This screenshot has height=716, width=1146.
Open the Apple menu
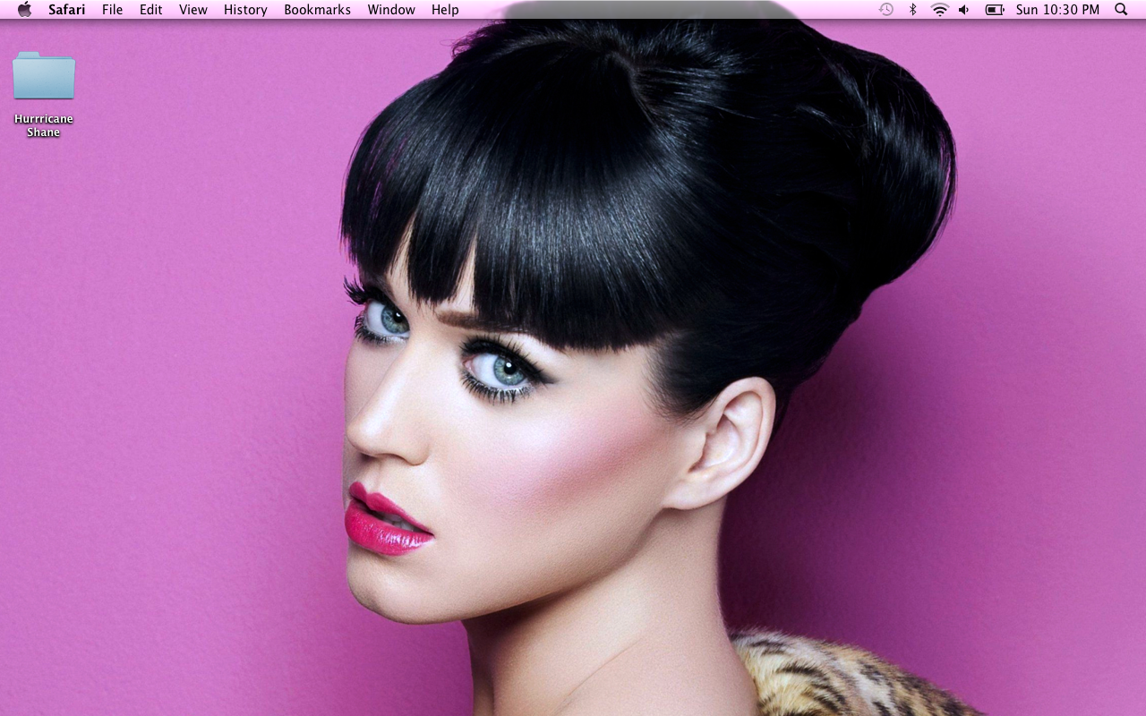click(23, 9)
